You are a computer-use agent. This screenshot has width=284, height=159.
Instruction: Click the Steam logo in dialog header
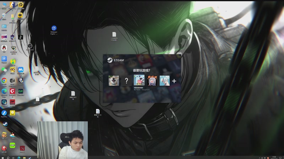(x=116, y=60)
